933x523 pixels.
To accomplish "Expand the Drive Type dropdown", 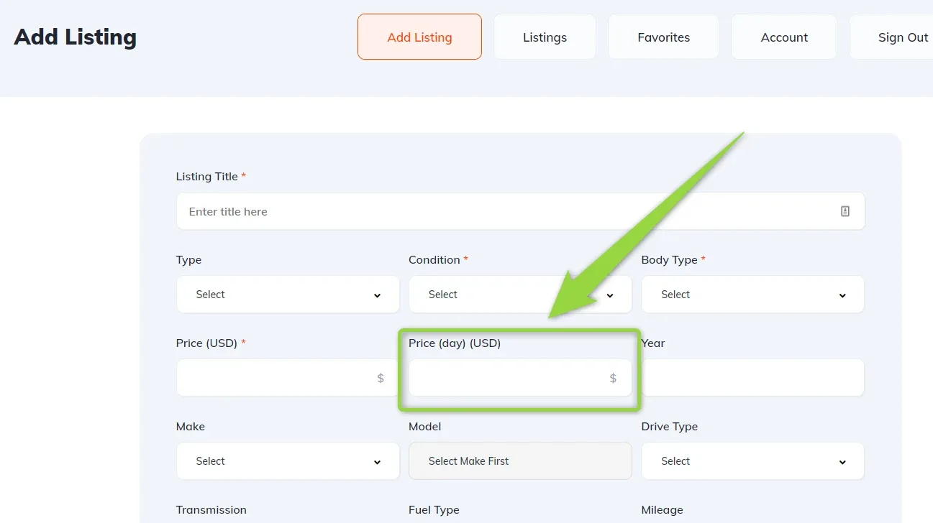I will point(752,461).
